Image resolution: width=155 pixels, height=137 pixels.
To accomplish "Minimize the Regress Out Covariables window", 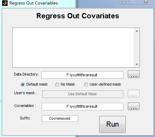I will click(x=124, y=2).
